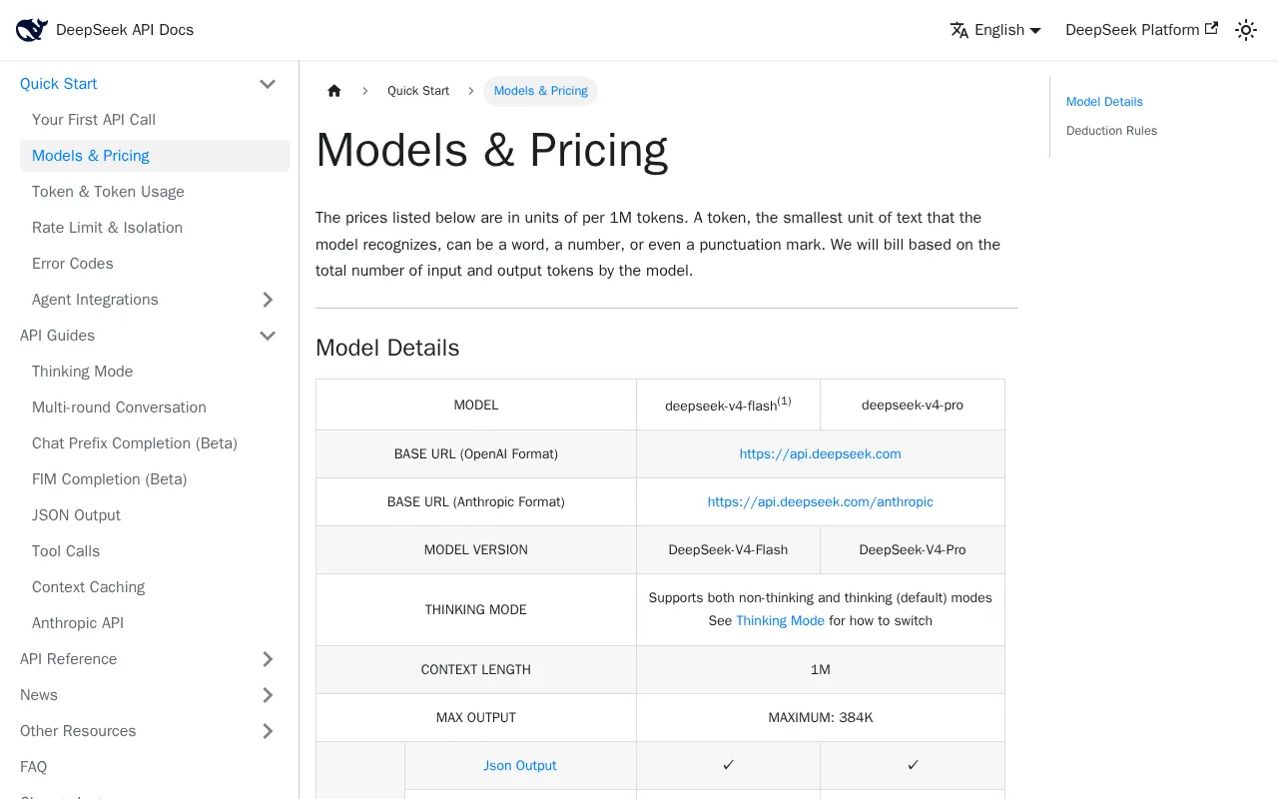Viewport: 1278px width, 799px height.
Task: Click DeepSeek API Docs title
Action: (x=125, y=30)
